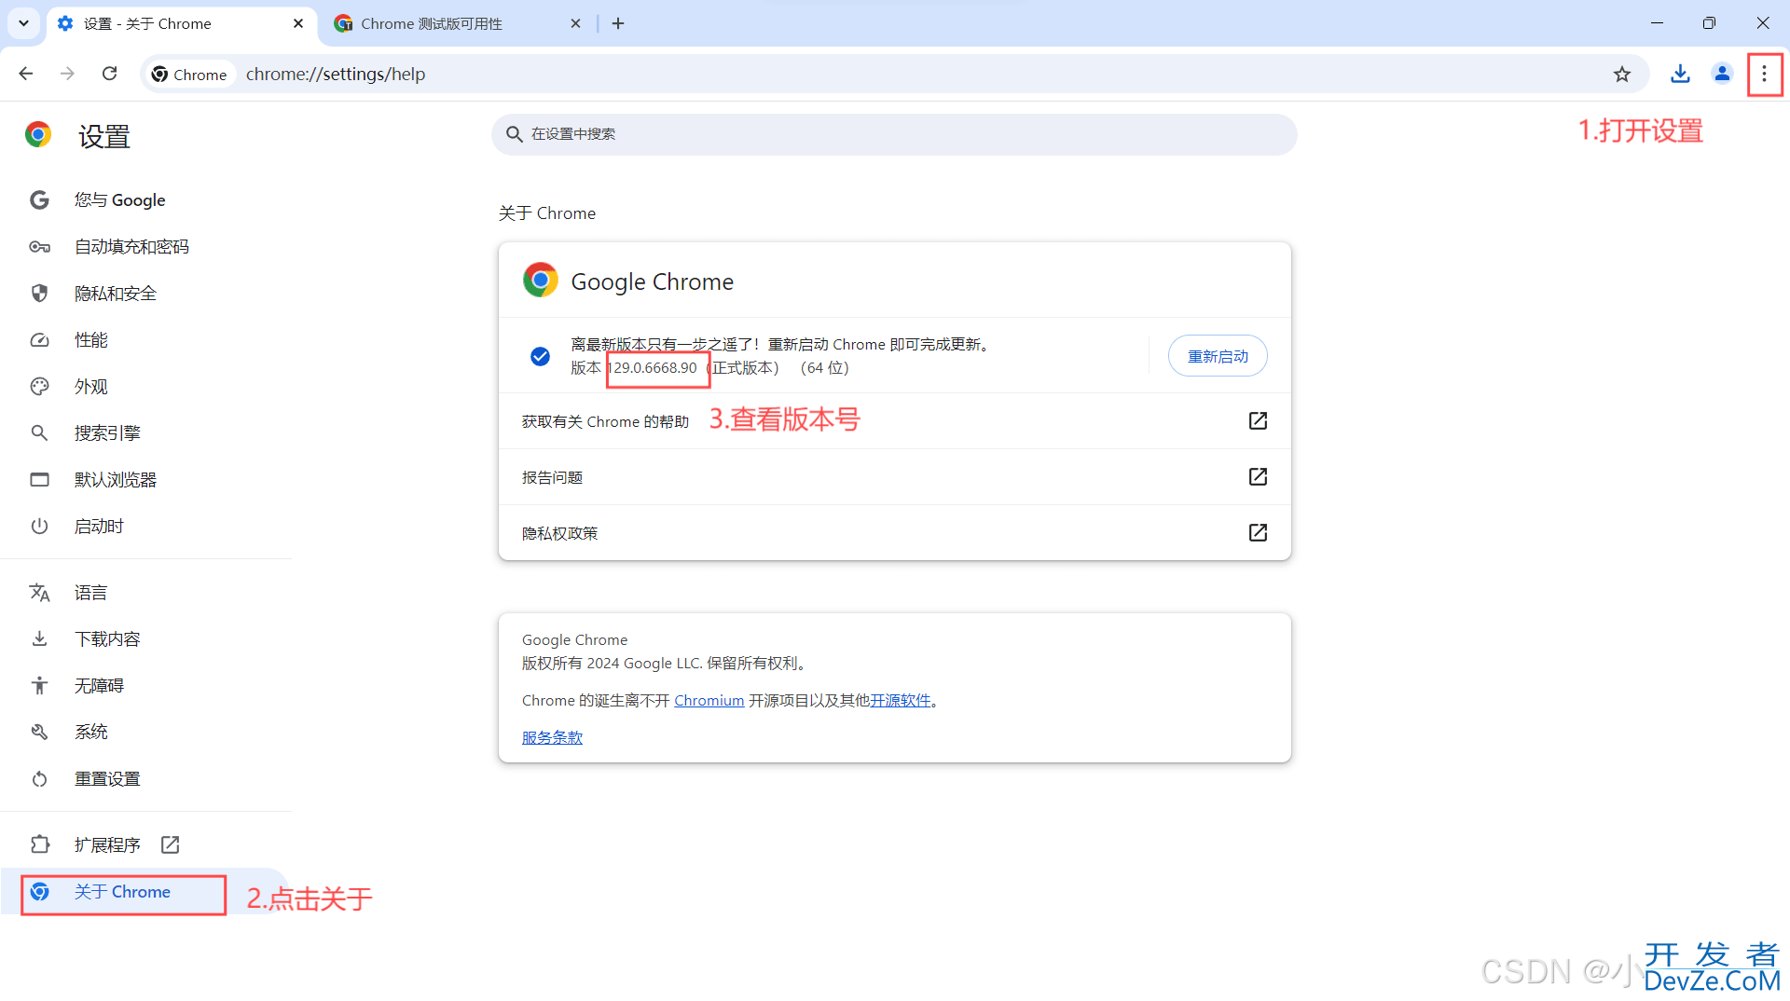The width and height of the screenshot is (1790, 1001).
Task: Open 获取有关 Chrome 的帮助 link row
Action: coord(894,421)
